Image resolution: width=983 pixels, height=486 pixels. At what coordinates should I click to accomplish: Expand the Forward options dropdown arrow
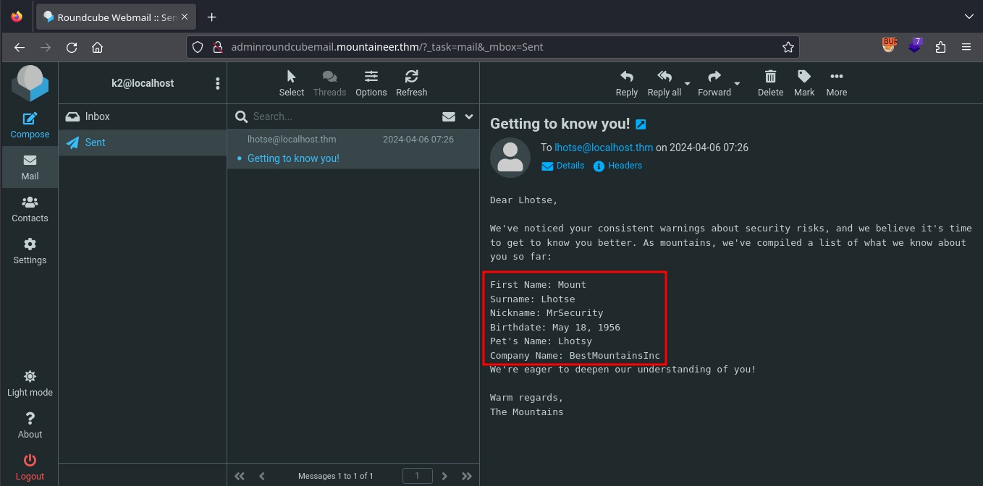738,84
